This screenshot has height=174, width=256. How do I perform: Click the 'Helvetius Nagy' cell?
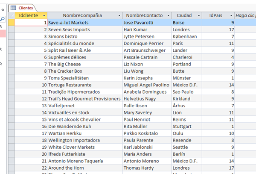click(x=147, y=99)
